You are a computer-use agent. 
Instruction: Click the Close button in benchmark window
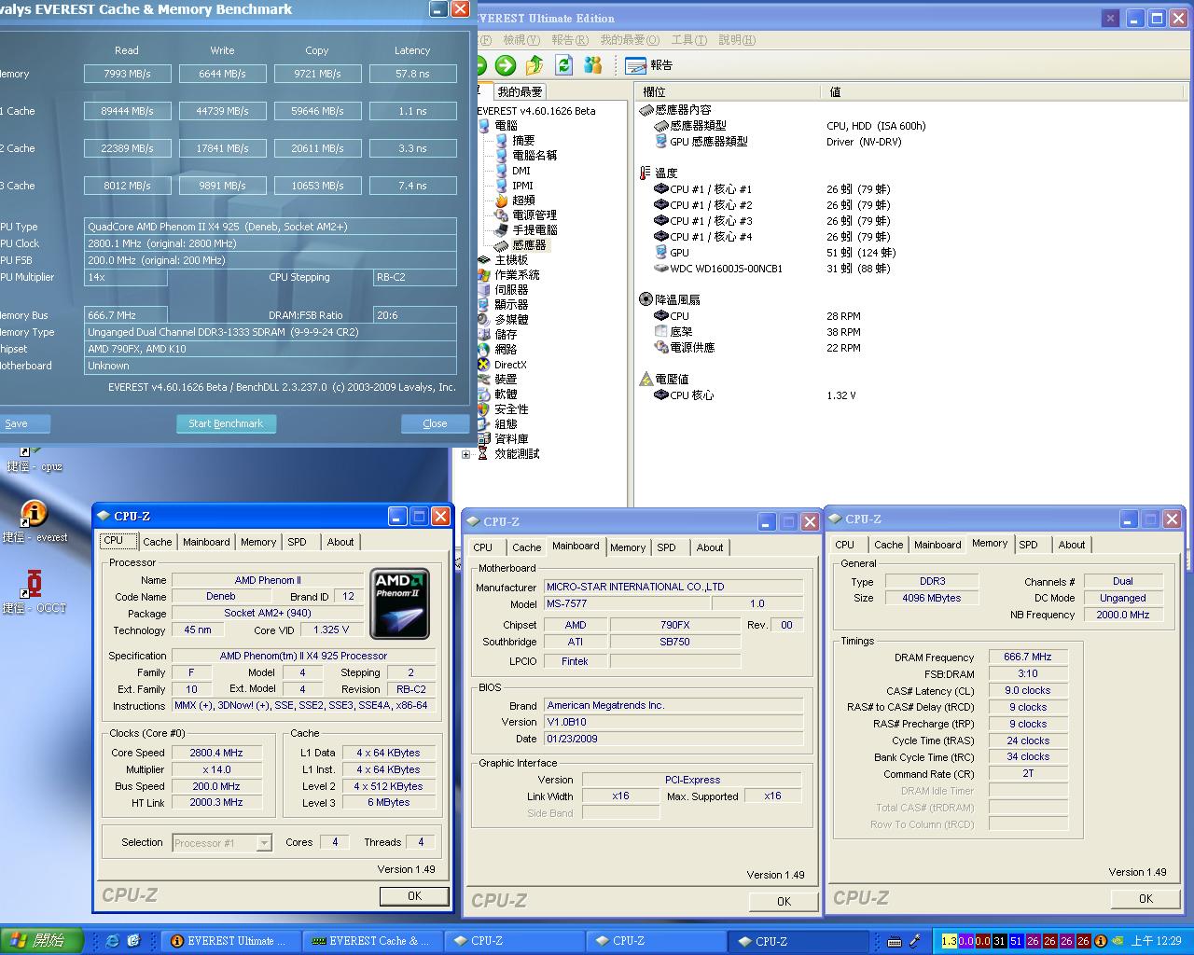[x=435, y=423]
